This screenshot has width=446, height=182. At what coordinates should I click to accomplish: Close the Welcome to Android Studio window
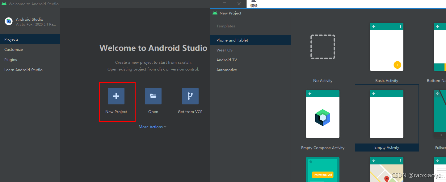click(x=239, y=4)
